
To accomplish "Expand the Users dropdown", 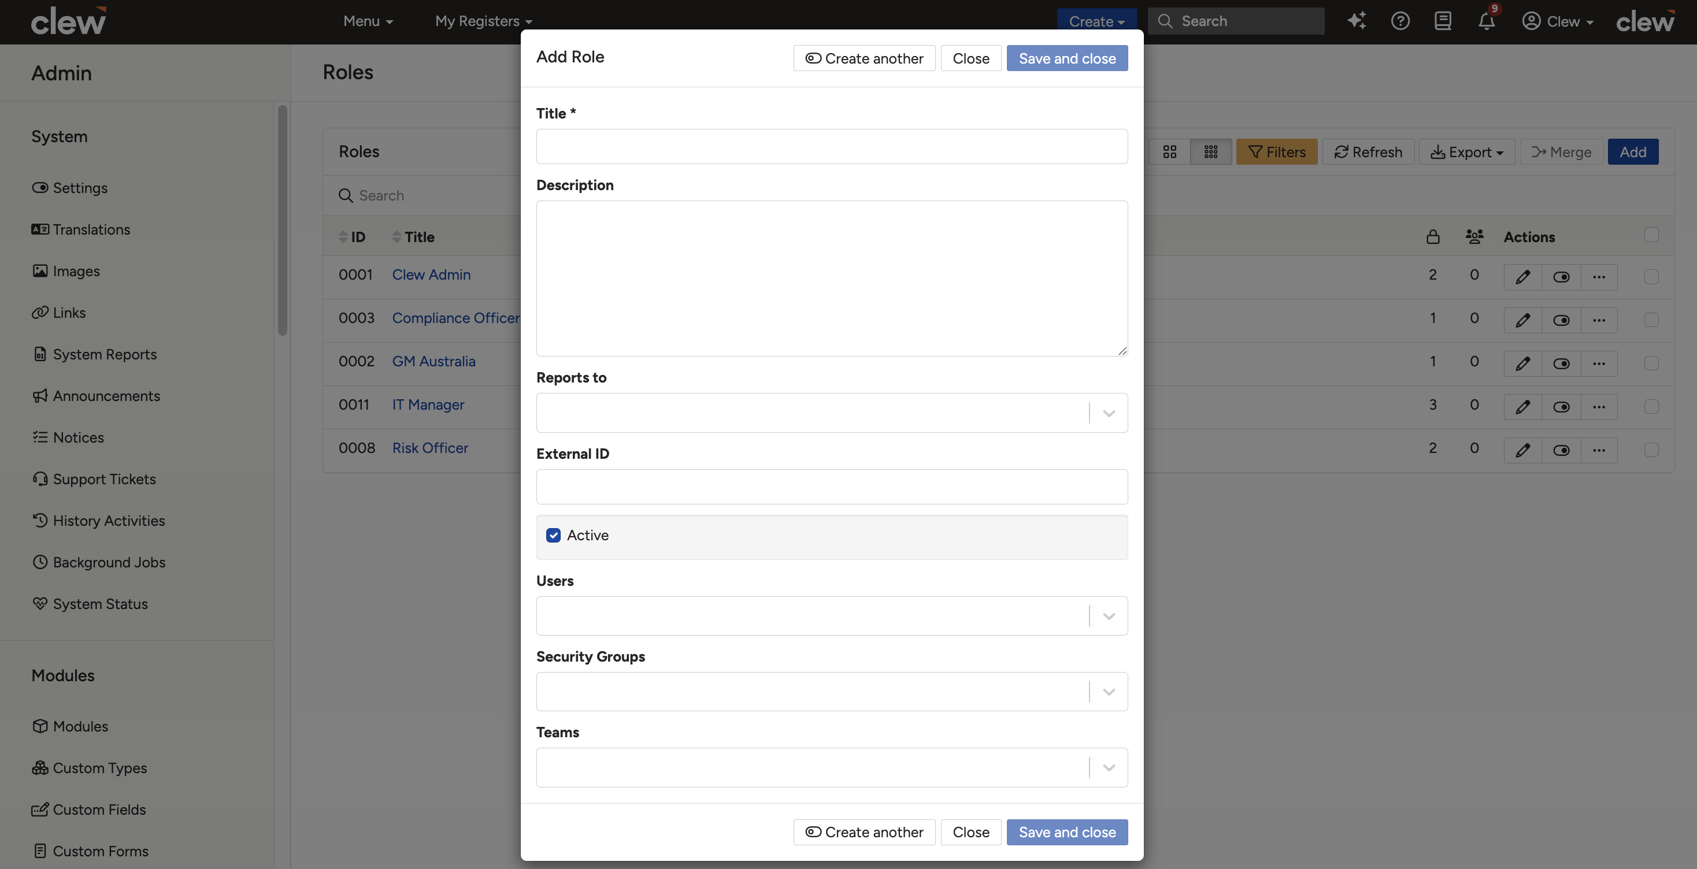I will point(1109,616).
